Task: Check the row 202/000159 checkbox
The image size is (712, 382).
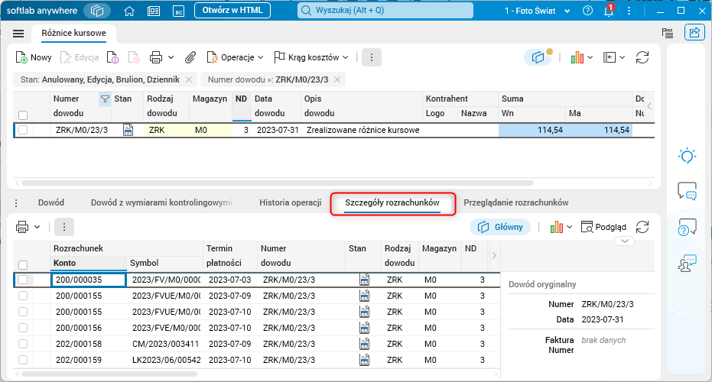Action: click(23, 360)
